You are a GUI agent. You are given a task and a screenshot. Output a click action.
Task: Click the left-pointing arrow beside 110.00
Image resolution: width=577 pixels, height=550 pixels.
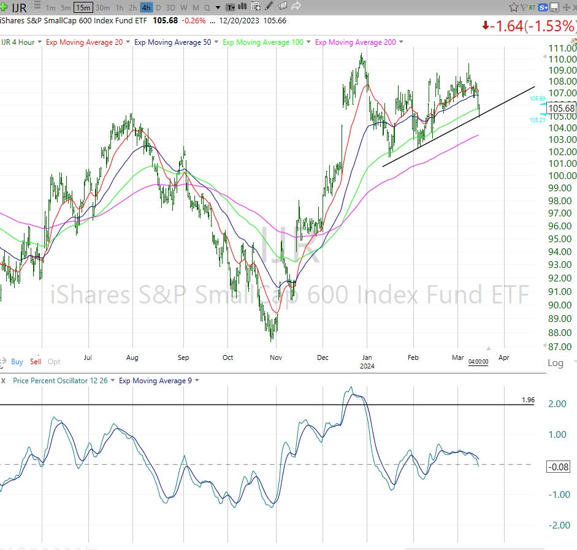pyautogui.click(x=545, y=56)
